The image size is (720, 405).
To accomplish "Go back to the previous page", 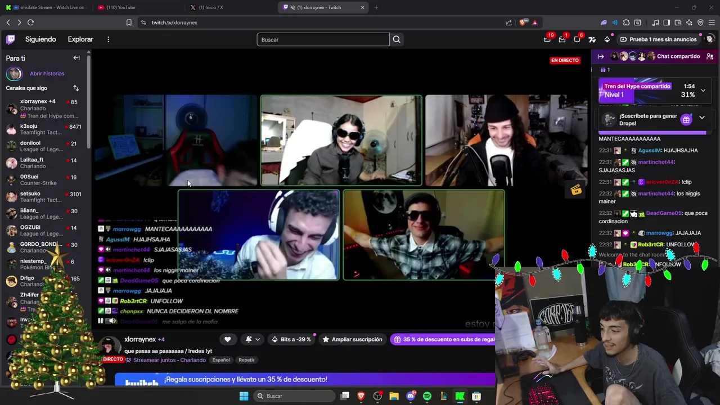I will tap(8, 22).
